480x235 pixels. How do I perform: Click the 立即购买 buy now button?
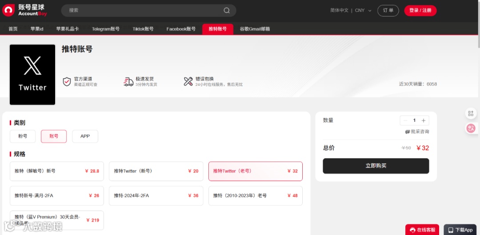[376, 166]
